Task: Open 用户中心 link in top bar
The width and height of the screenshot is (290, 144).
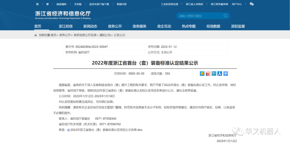Action: point(237,4)
